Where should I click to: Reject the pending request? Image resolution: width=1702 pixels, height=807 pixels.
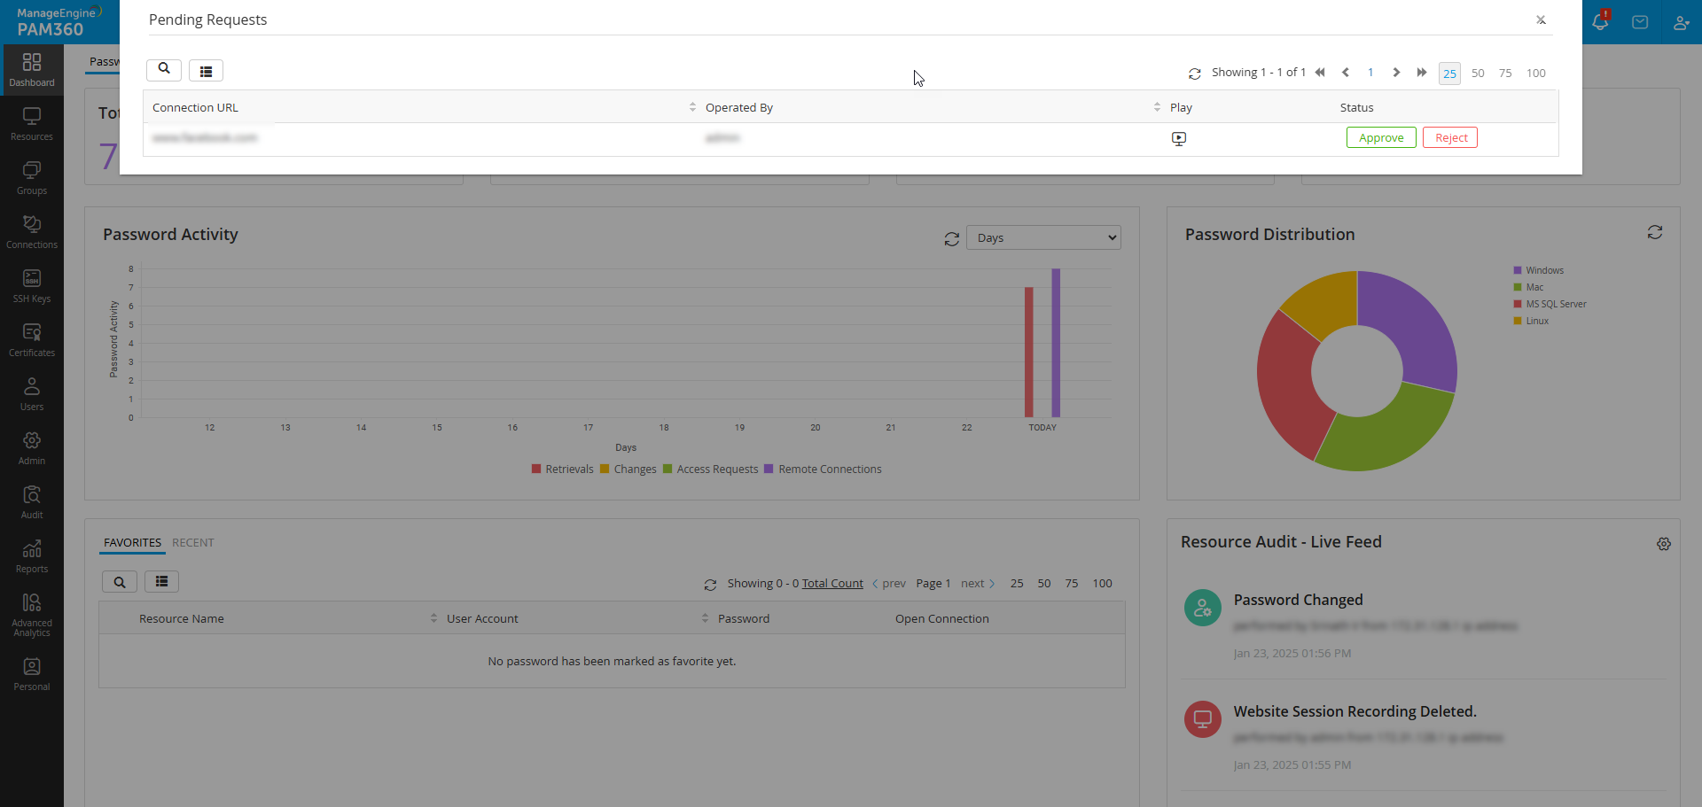1450,137
